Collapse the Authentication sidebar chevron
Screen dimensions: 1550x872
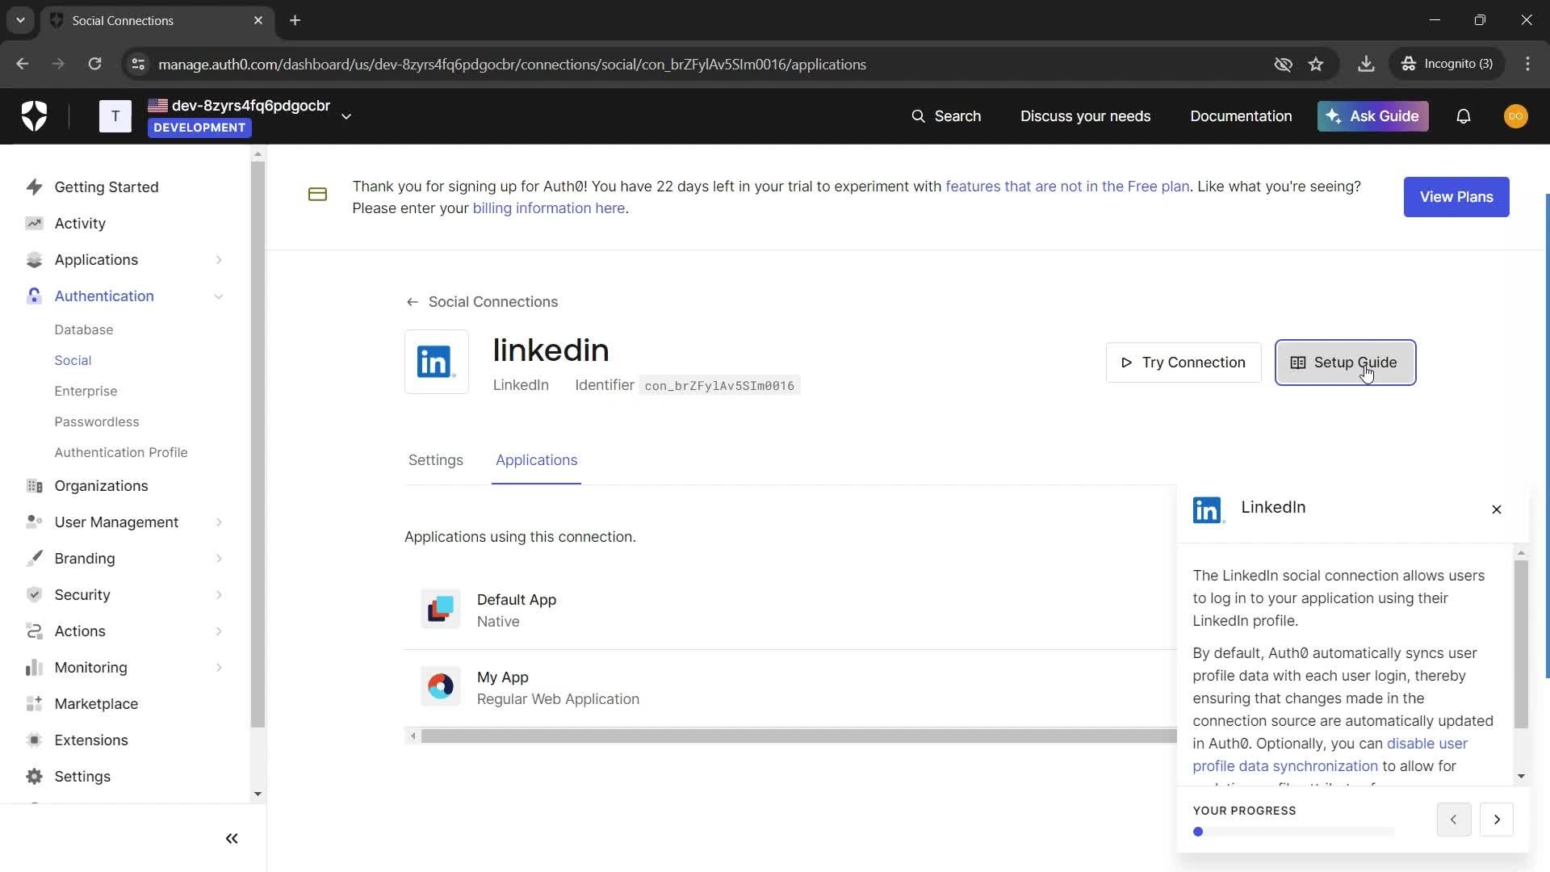click(x=219, y=296)
